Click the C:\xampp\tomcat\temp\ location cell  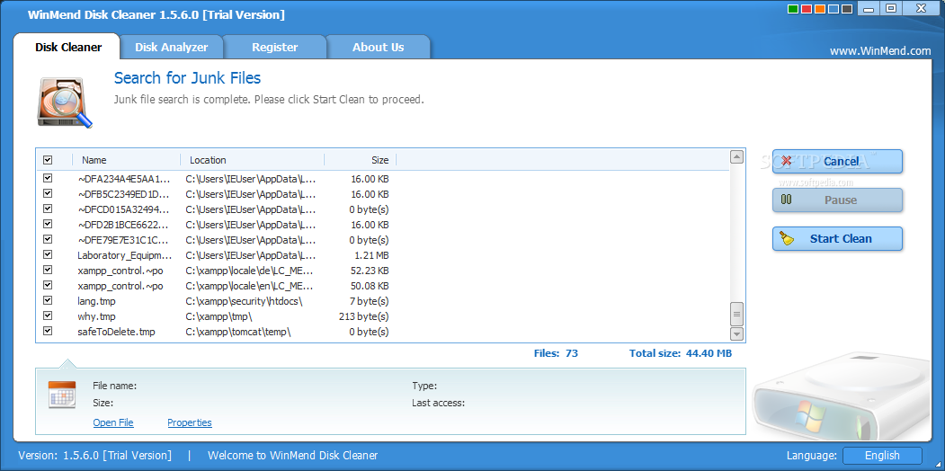238,332
